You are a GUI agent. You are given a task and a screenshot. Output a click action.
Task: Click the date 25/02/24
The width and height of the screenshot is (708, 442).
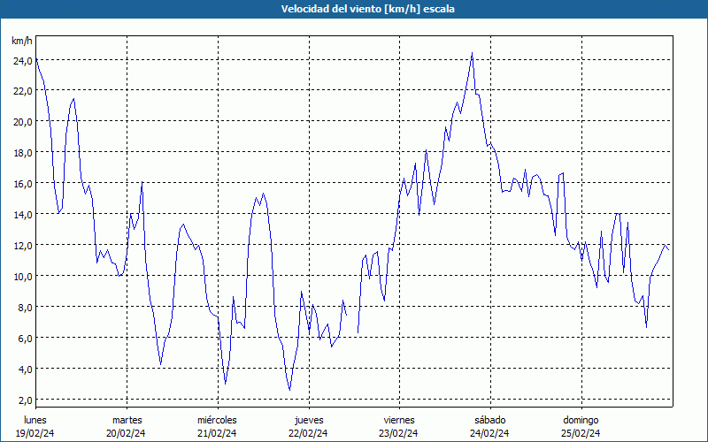[581, 433]
